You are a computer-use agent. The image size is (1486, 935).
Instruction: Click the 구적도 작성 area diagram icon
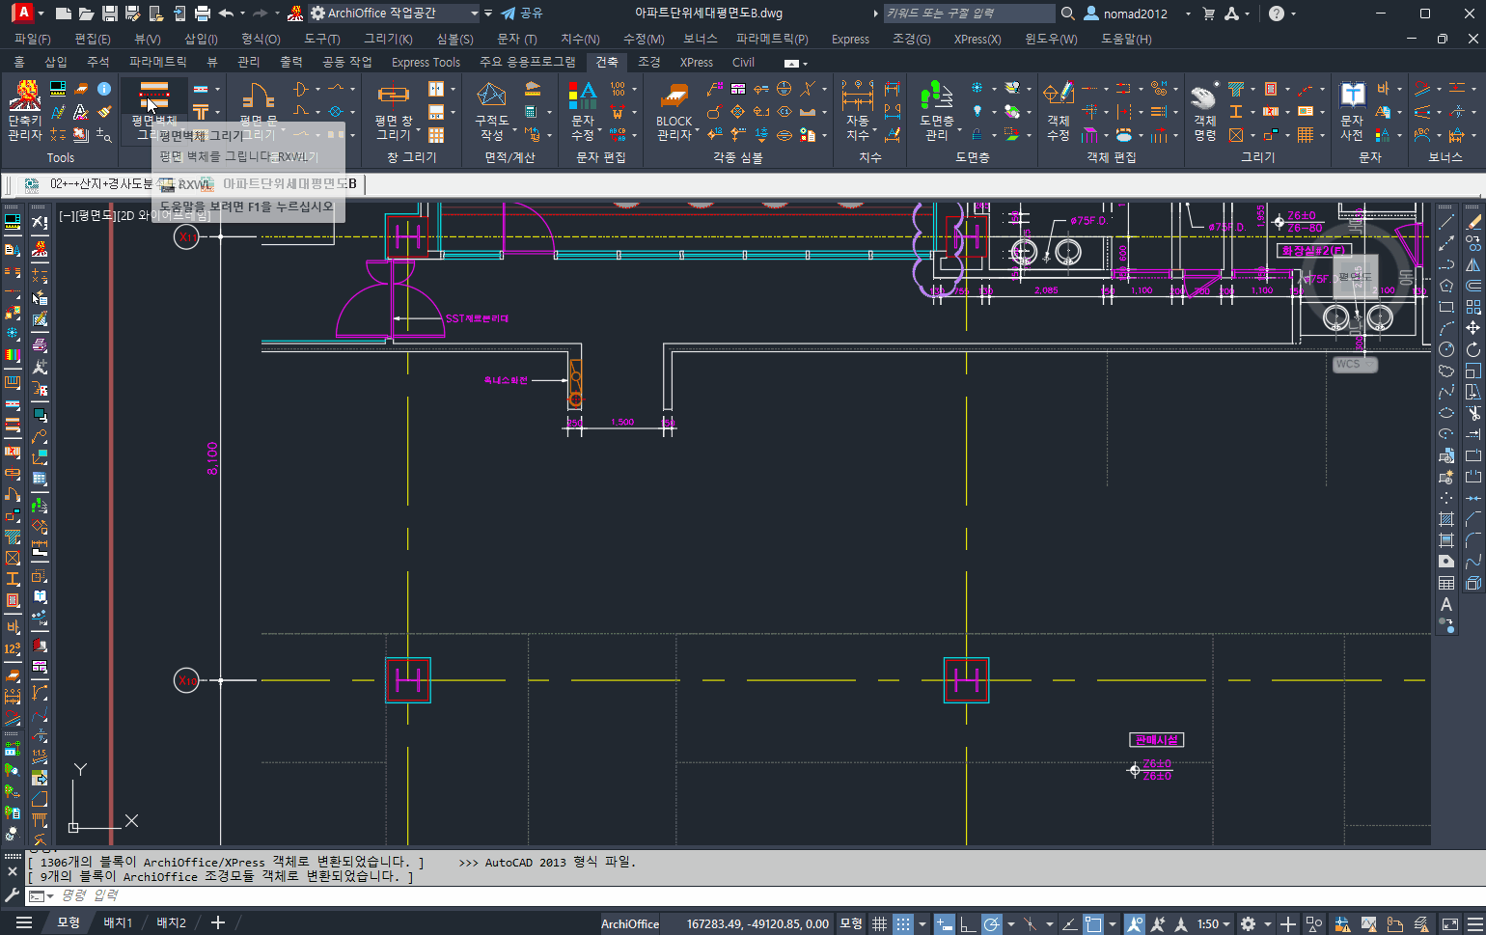pos(491,96)
